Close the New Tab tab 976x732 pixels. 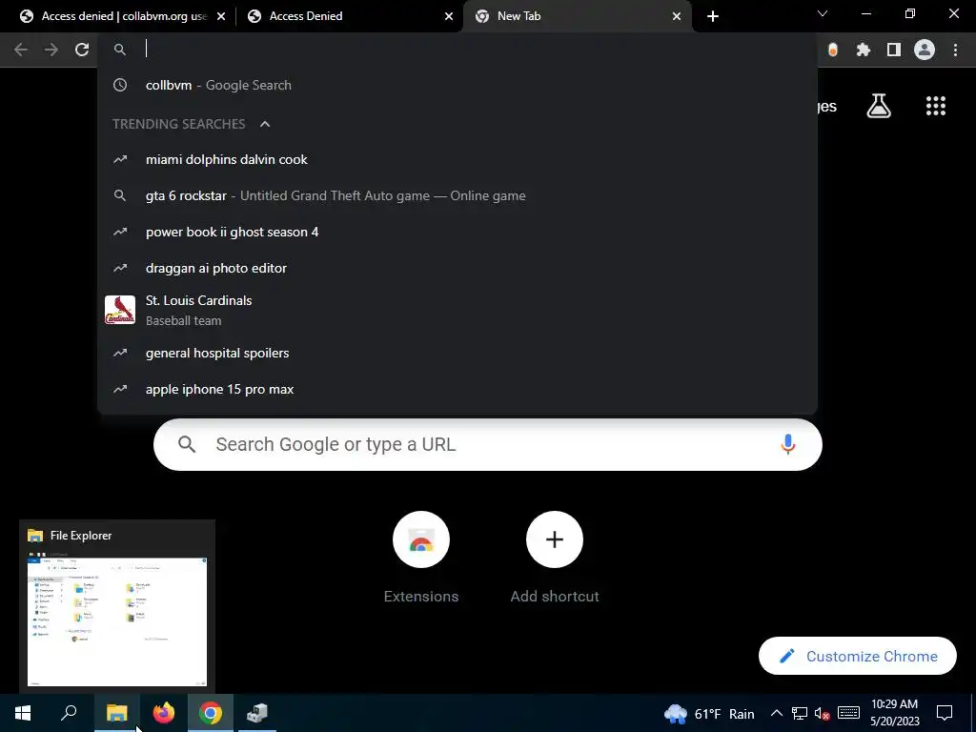[677, 16]
